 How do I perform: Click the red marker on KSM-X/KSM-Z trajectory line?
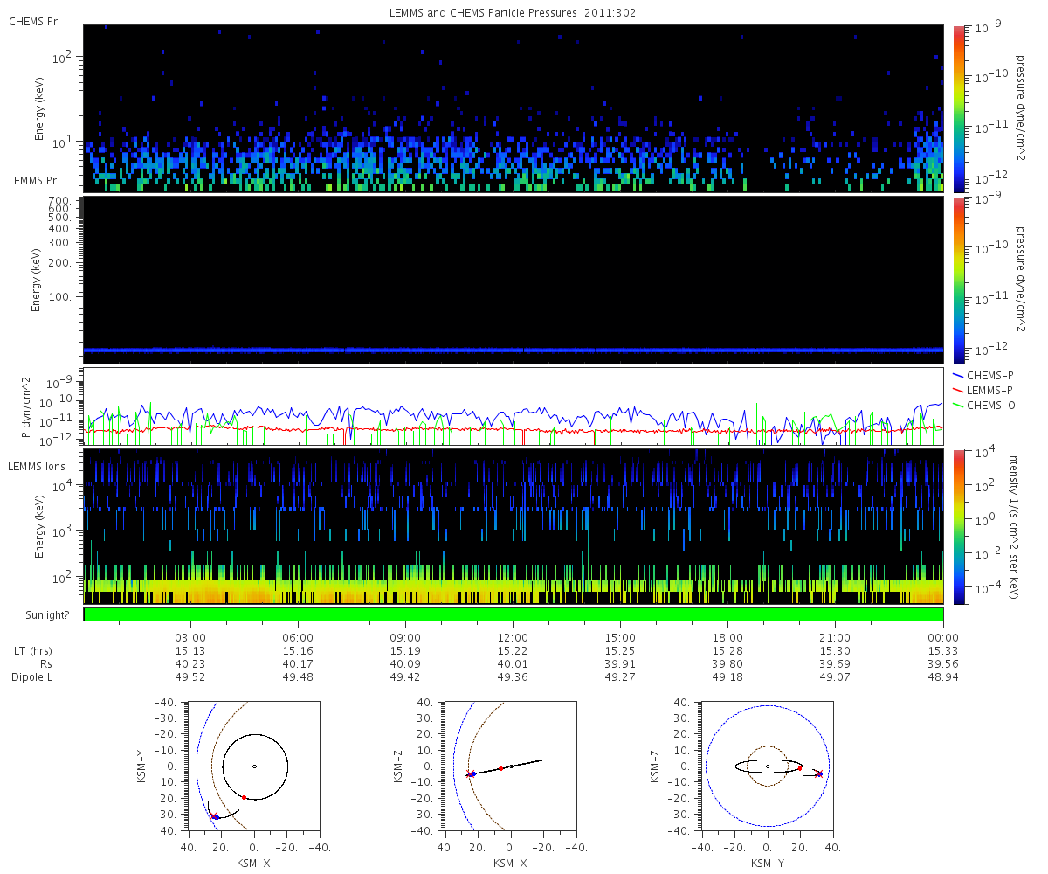(x=500, y=769)
